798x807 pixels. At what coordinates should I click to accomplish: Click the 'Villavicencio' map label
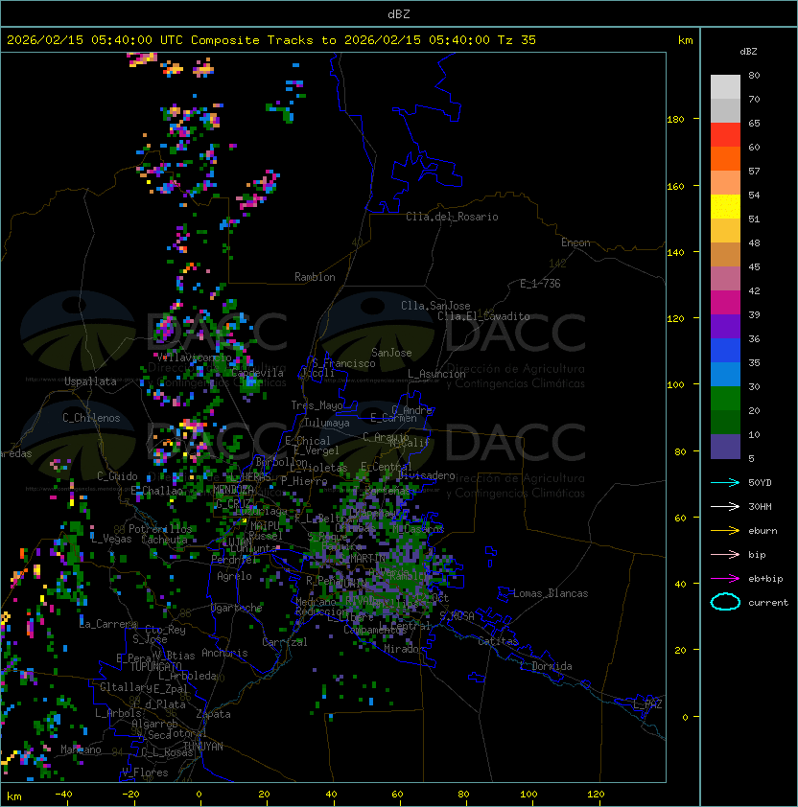tap(194, 357)
